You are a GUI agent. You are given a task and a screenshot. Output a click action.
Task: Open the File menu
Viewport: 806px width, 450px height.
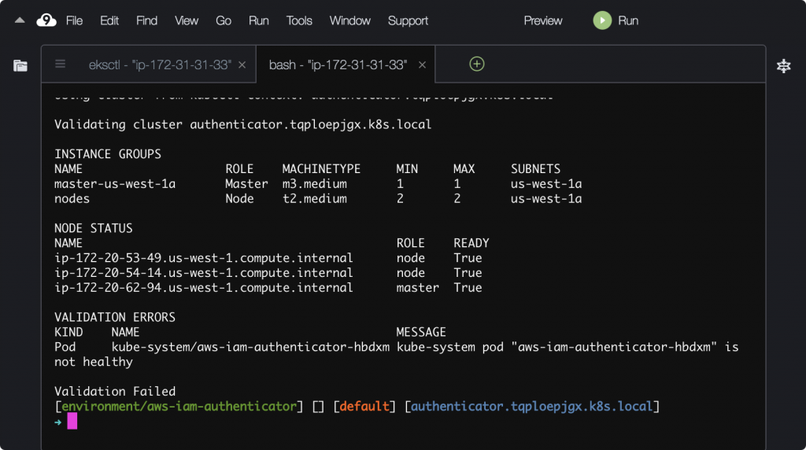[74, 20]
